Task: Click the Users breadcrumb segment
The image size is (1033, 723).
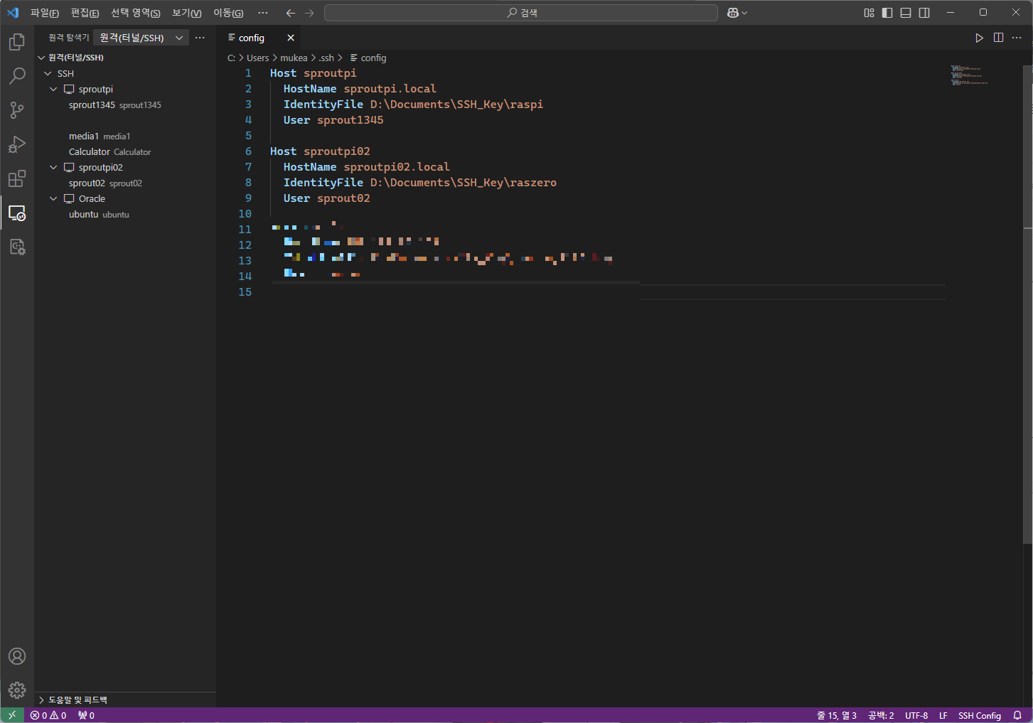Action: 257,58
